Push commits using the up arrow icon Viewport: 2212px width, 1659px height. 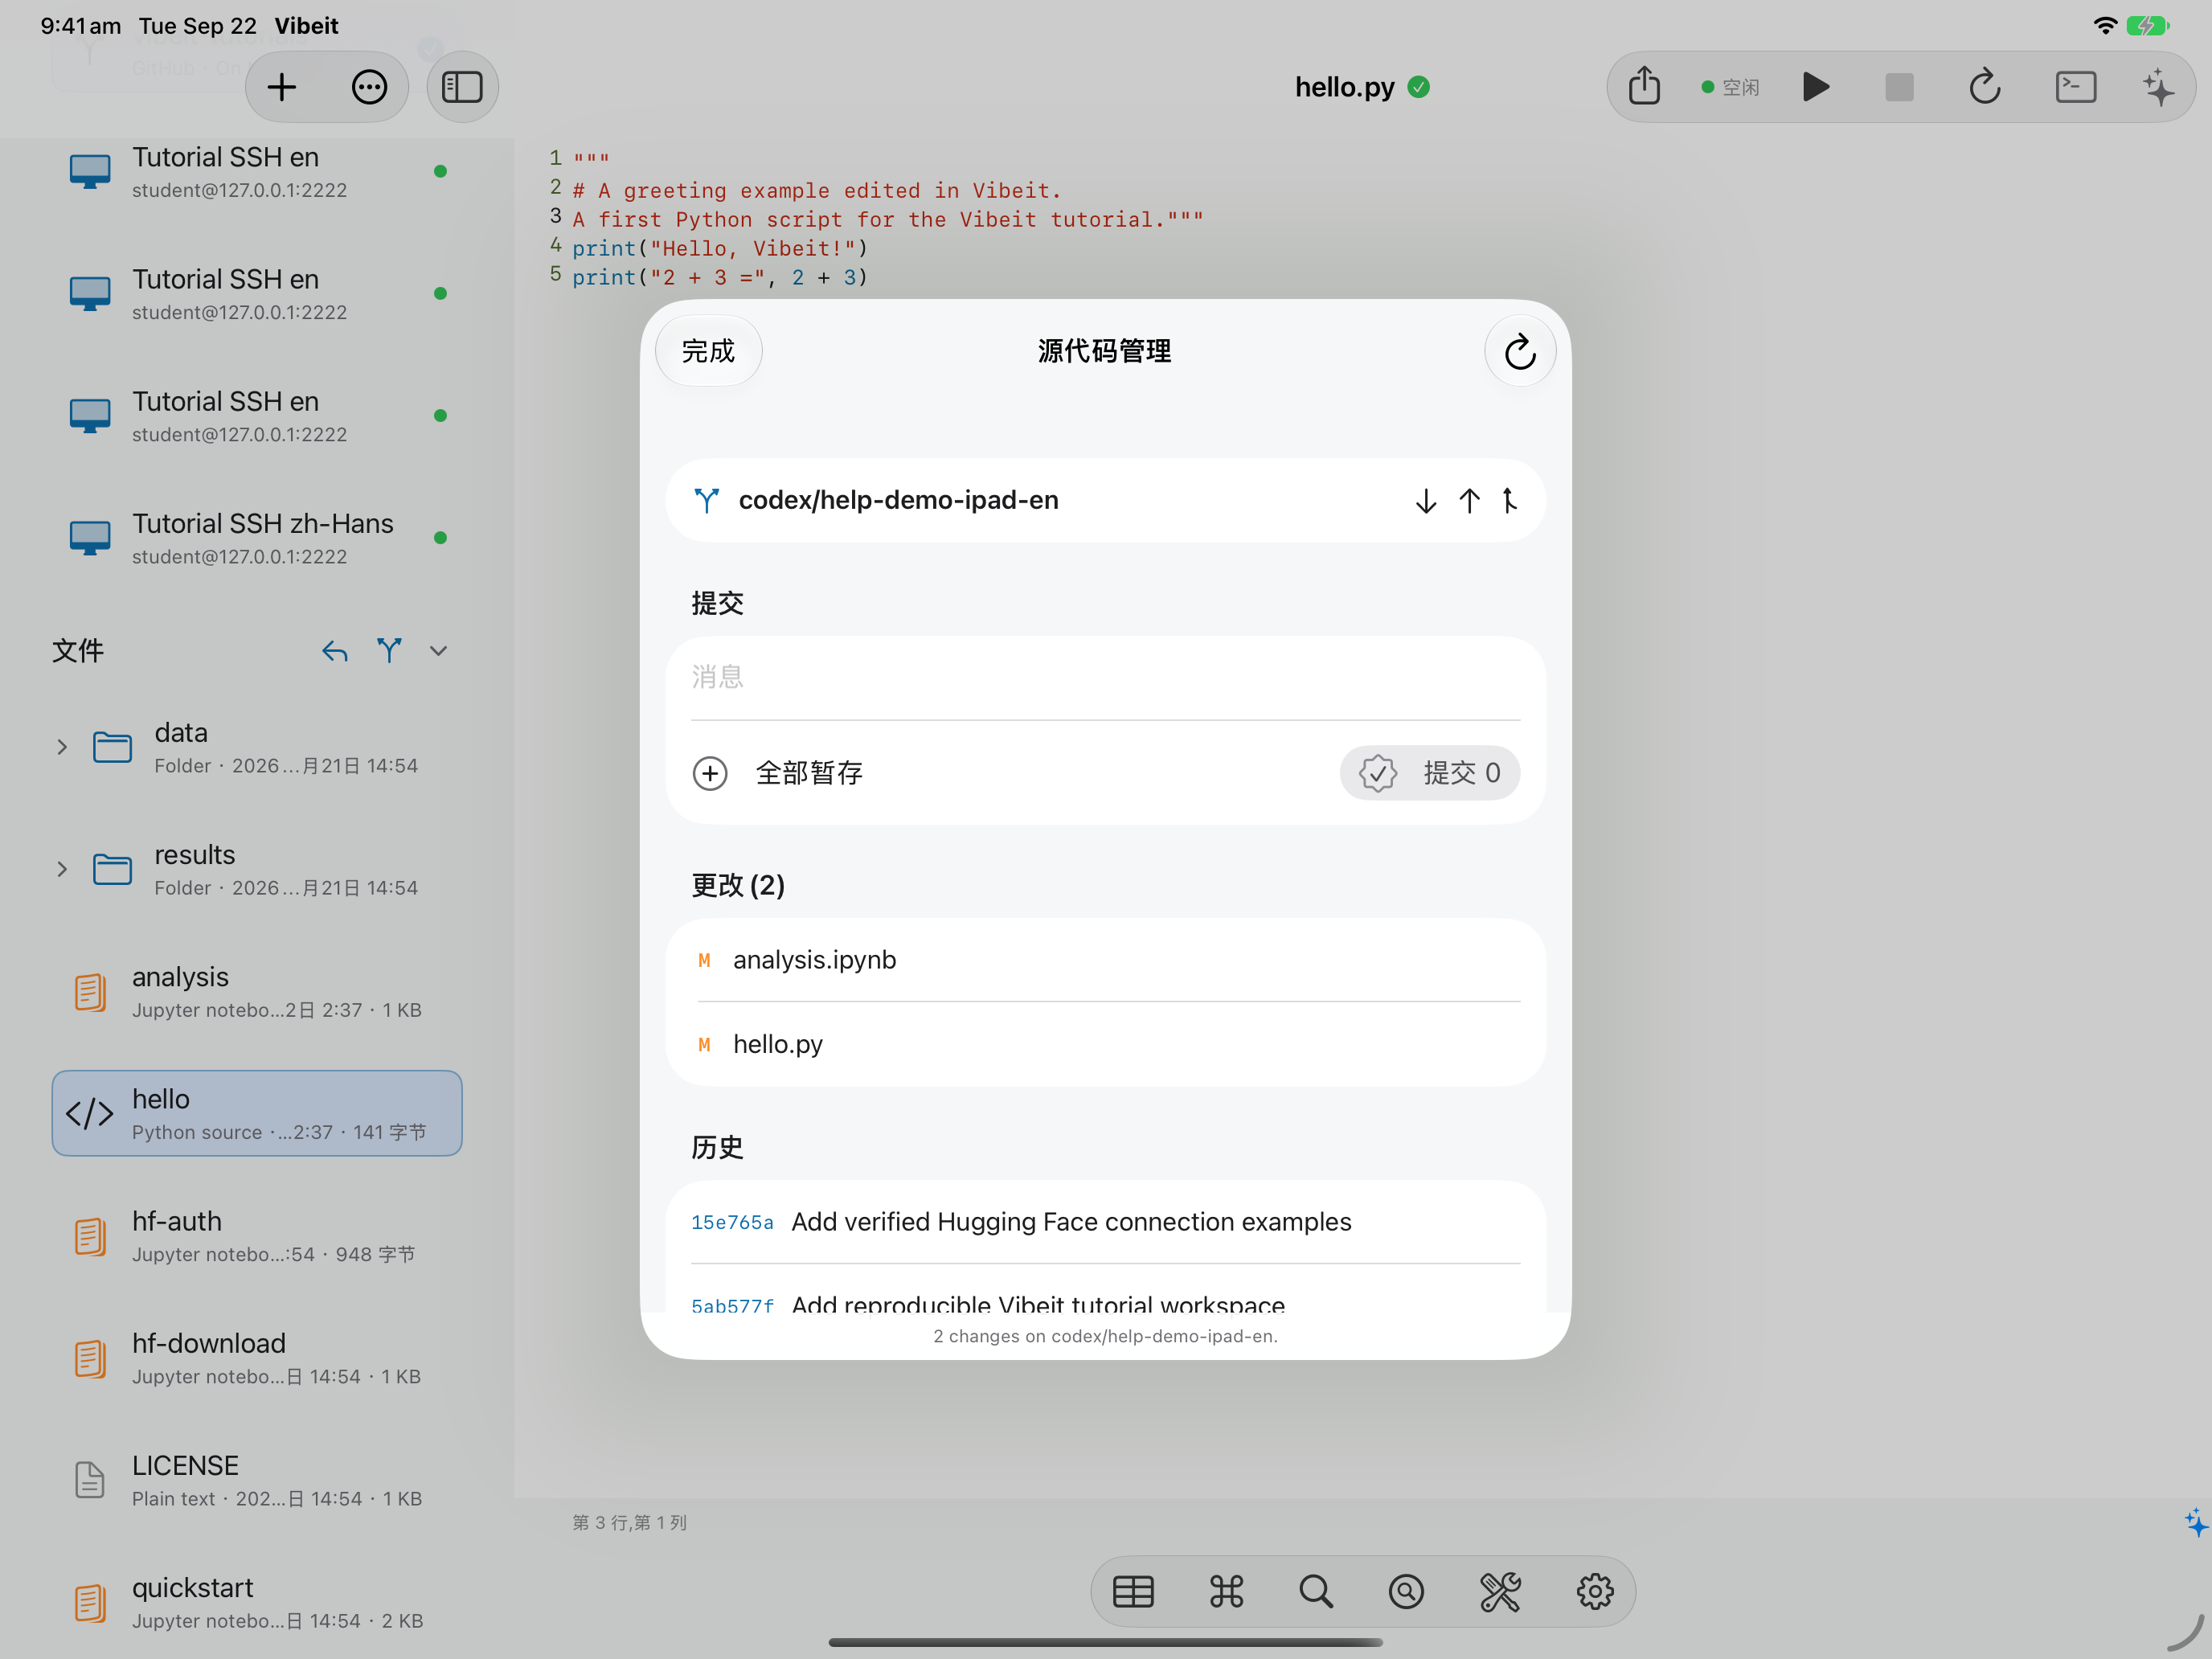(1468, 500)
